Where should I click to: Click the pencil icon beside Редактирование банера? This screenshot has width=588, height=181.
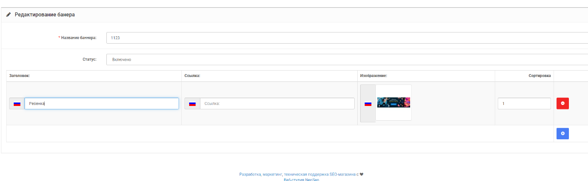pos(8,15)
